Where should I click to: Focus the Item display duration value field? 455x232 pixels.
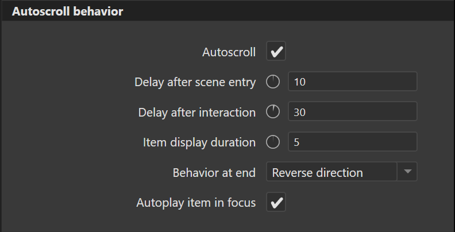[x=353, y=141]
